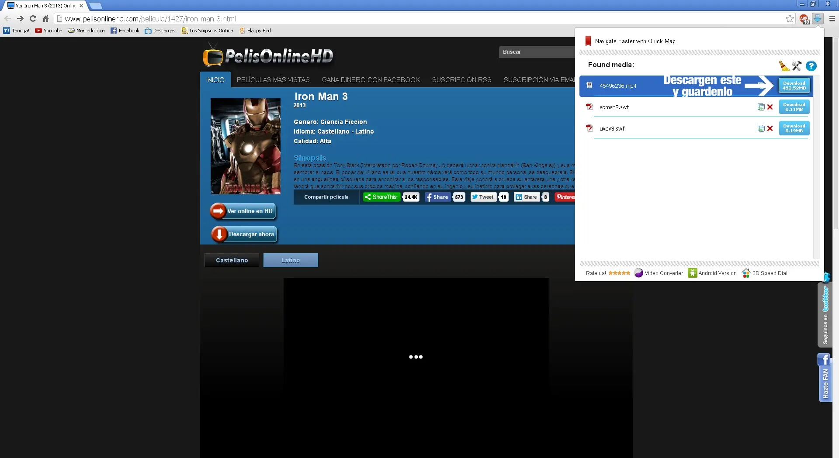Remove uvpv3.swf from the list
Viewport: 839px width, 458px height.
[770, 128]
